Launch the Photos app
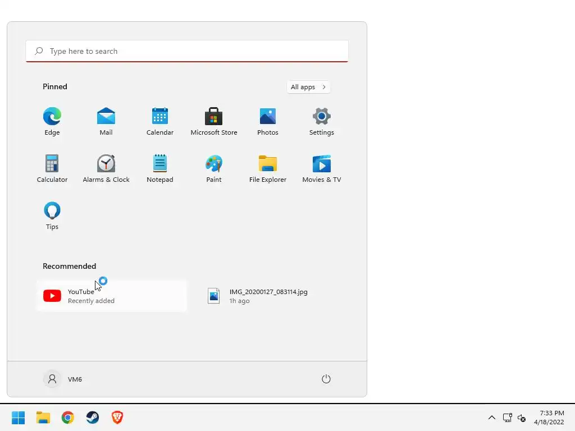 click(268, 122)
